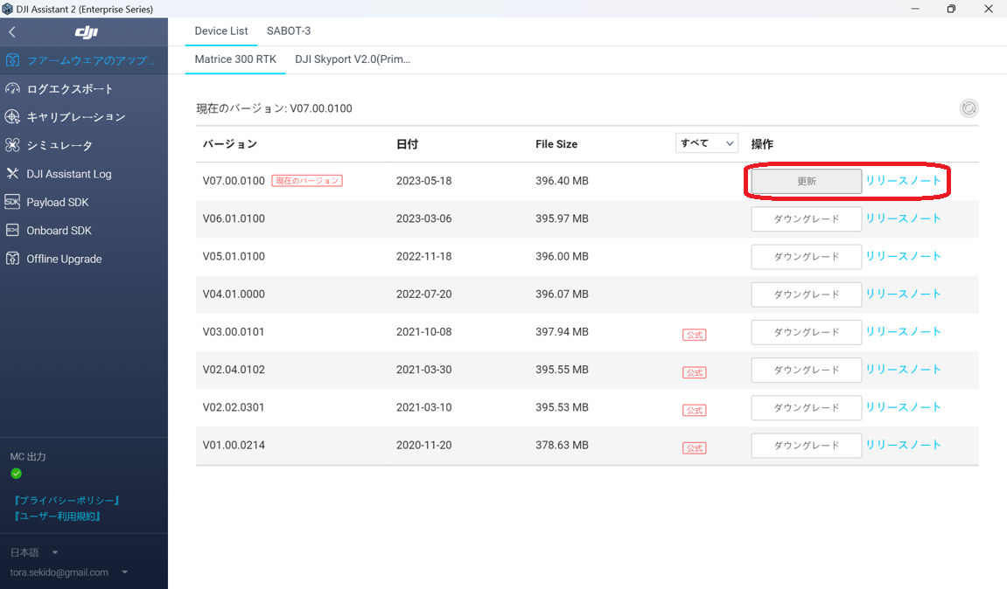Click the Payload SDK icon
The image size is (1007, 589).
point(12,202)
